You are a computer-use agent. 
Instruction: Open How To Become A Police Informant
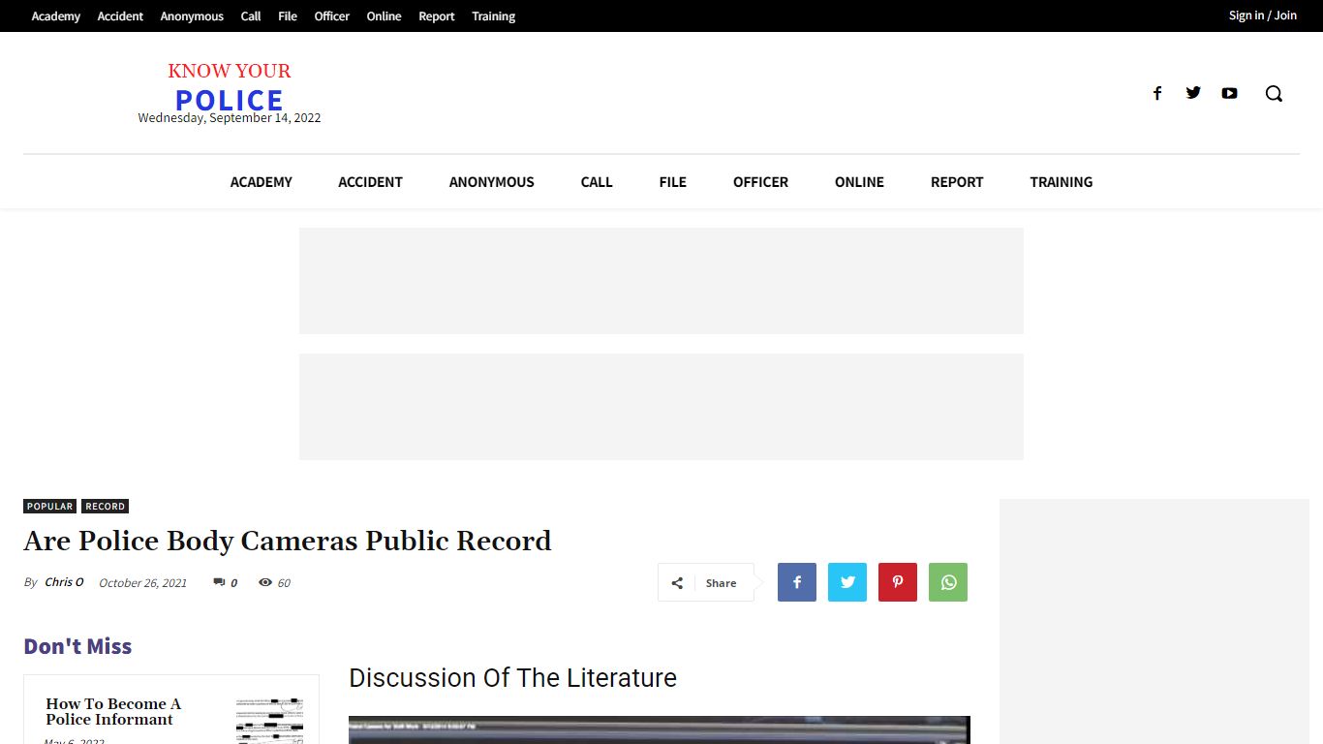click(x=113, y=711)
